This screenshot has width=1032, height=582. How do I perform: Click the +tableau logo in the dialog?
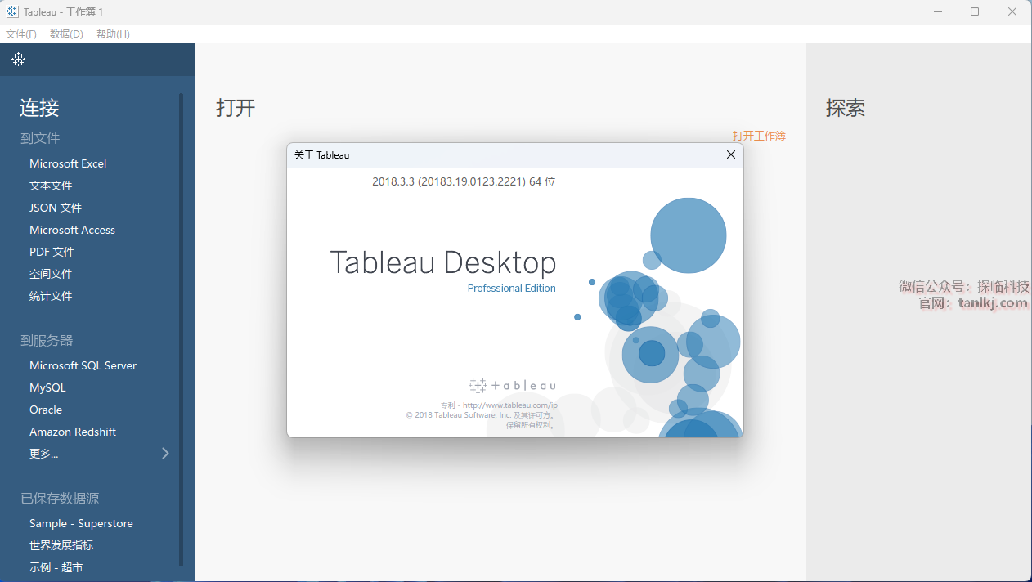[513, 385]
